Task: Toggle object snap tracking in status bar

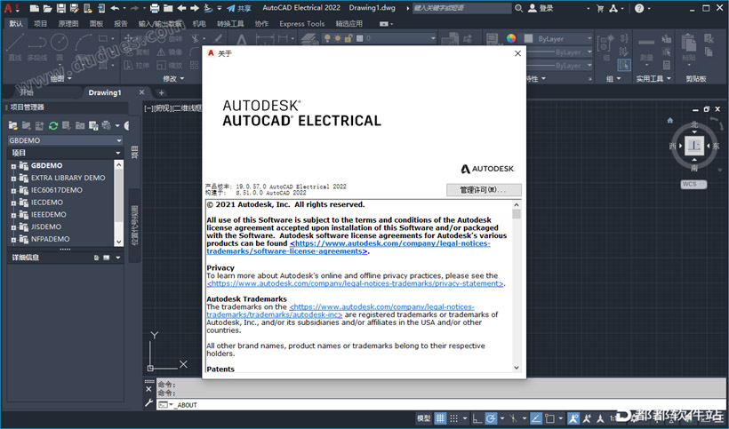Action: pos(536,418)
